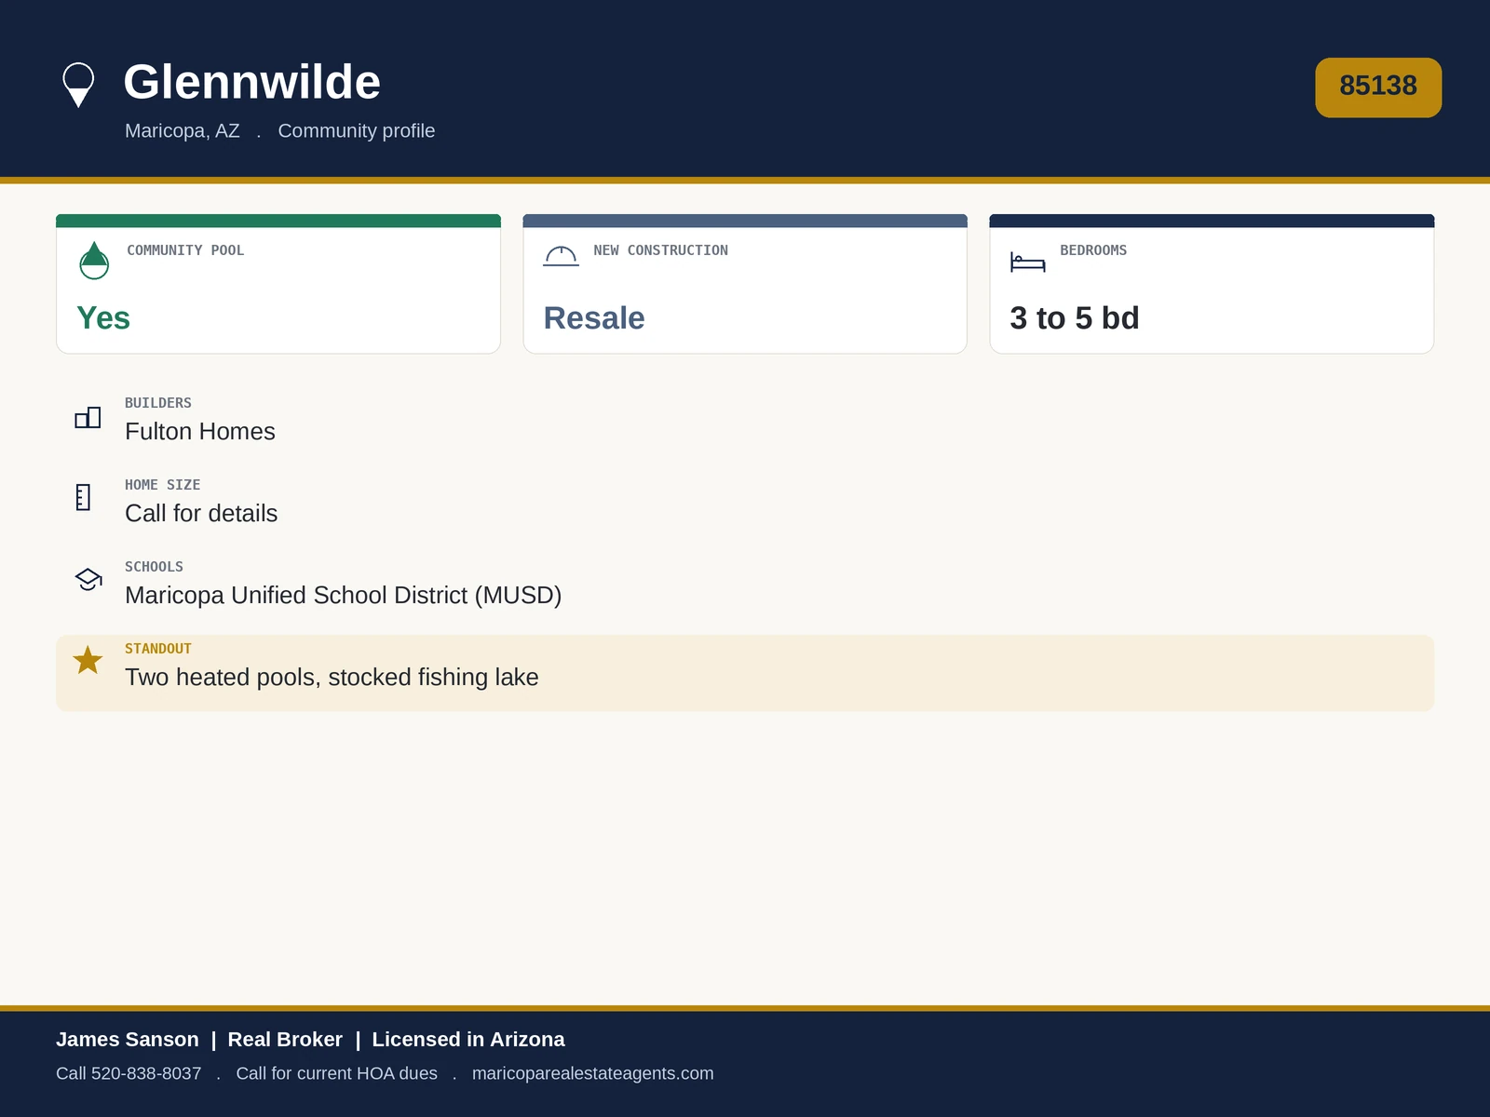Click the Two heated pools standout banner
Screen dimensions: 1490x1117
point(745,673)
